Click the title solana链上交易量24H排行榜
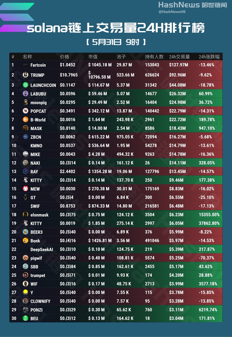 [116, 28]
